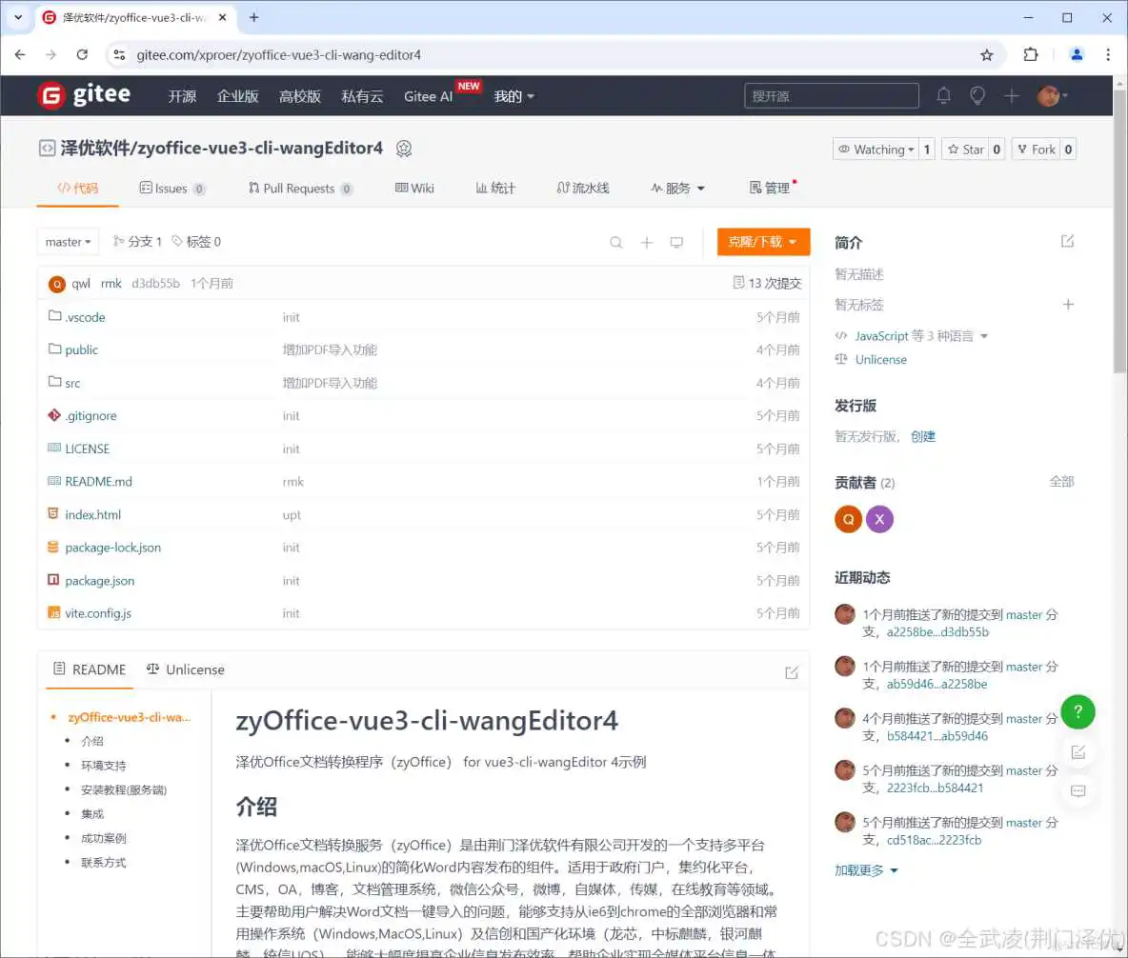Viewport: 1128px width, 958px height.
Task: Click the '+' icon to add a new file
Action: click(647, 242)
